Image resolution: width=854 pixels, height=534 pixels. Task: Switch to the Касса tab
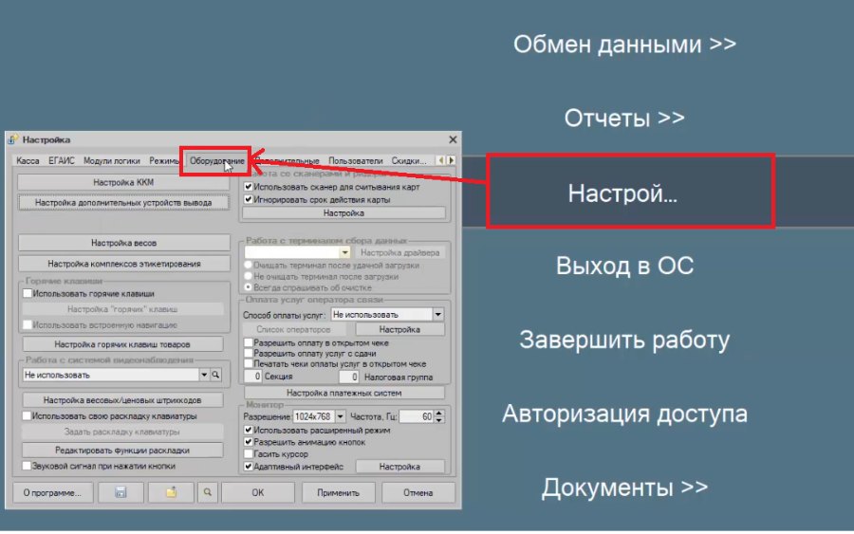[28, 161]
